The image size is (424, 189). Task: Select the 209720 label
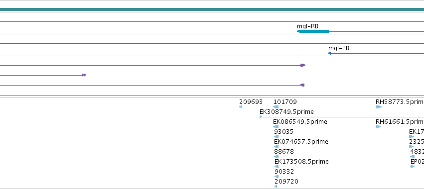pos(286,182)
